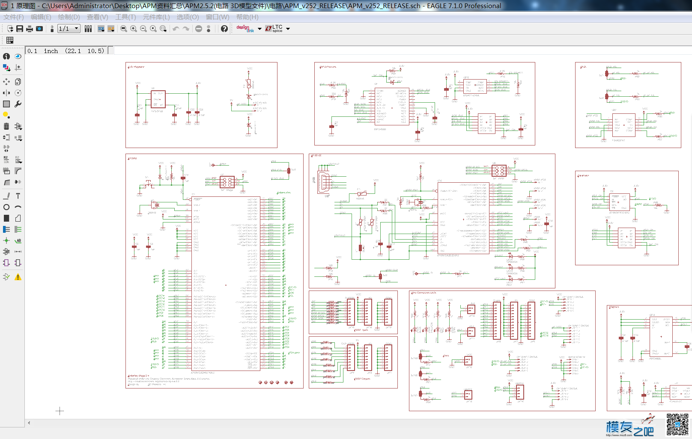The image size is (692, 439).
Task: Select the Mark origin tool
Action: point(18,68)
